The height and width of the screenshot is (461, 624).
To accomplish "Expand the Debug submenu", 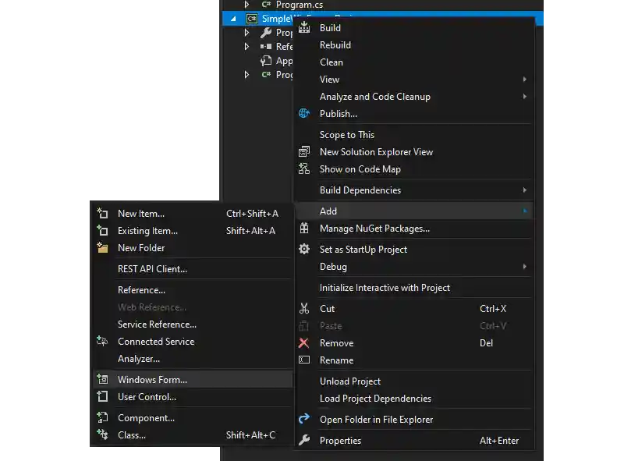I will (x=524, y=267).
